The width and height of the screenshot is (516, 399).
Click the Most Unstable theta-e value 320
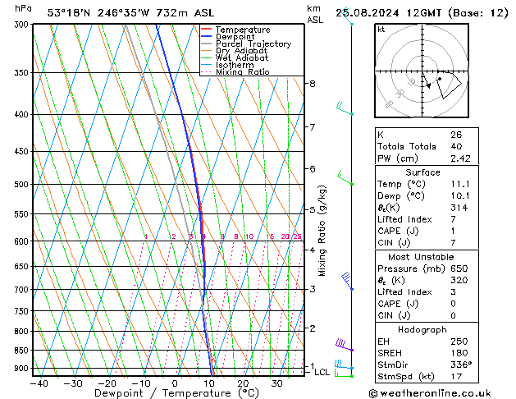(x=459, y=280)
